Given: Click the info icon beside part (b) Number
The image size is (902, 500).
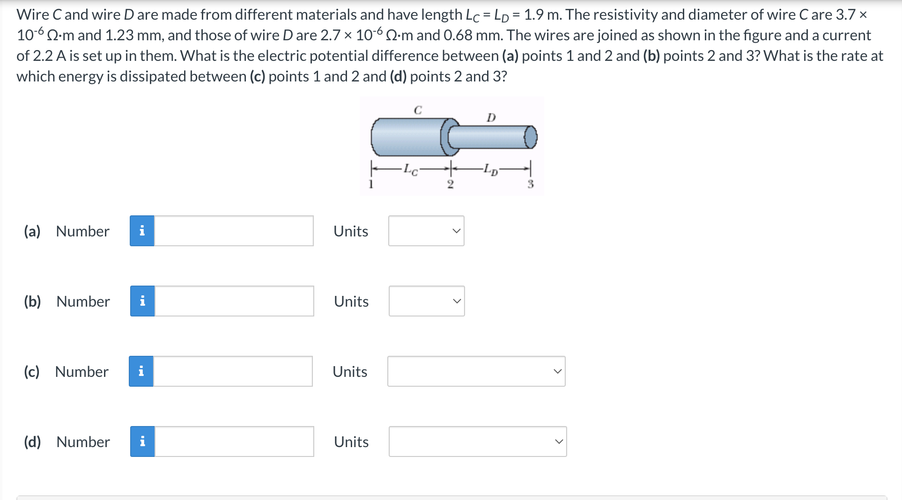Looking at the screenshot, I should (141, 301).
